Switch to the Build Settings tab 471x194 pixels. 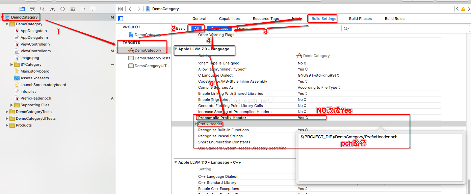324,19
